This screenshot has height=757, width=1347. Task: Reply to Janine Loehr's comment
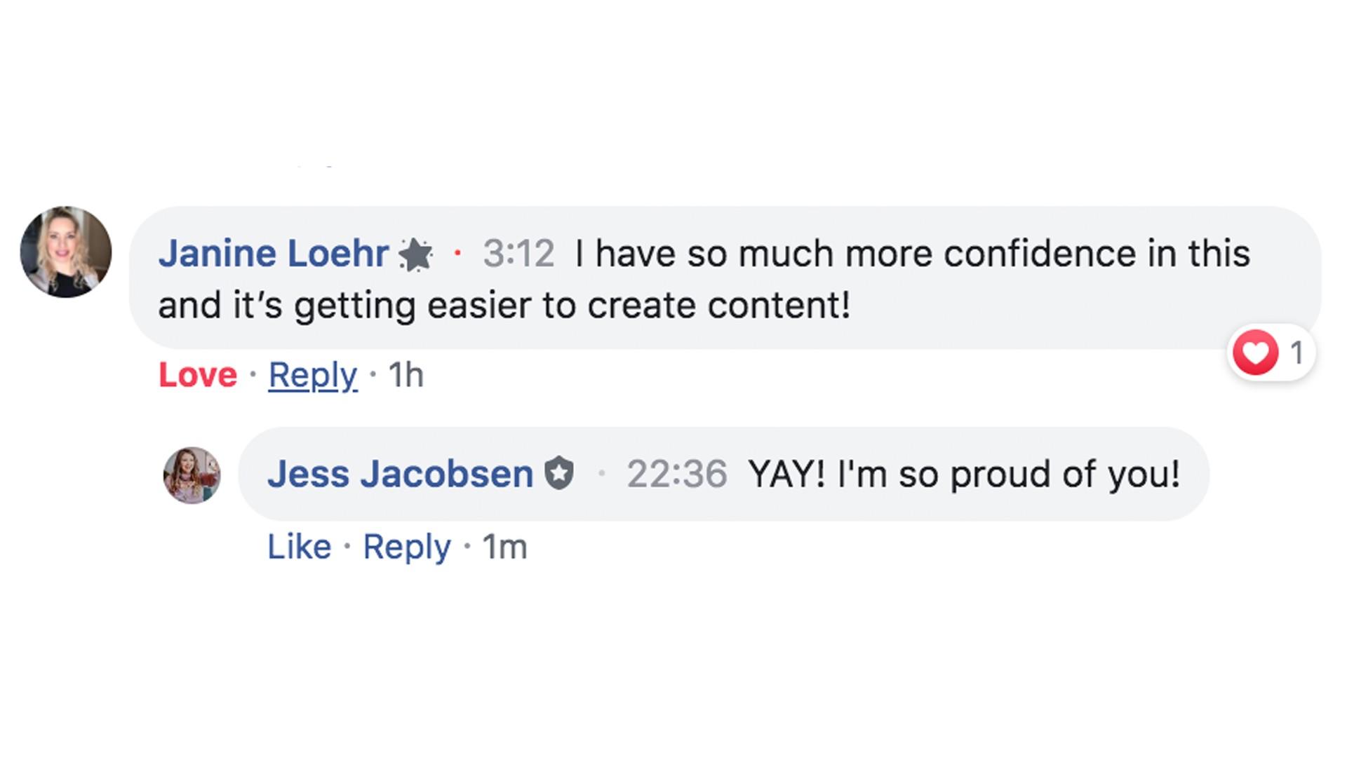click(313, 375)
